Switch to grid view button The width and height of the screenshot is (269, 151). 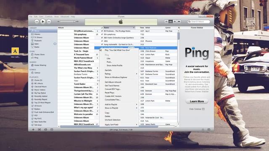coord(175,21)
